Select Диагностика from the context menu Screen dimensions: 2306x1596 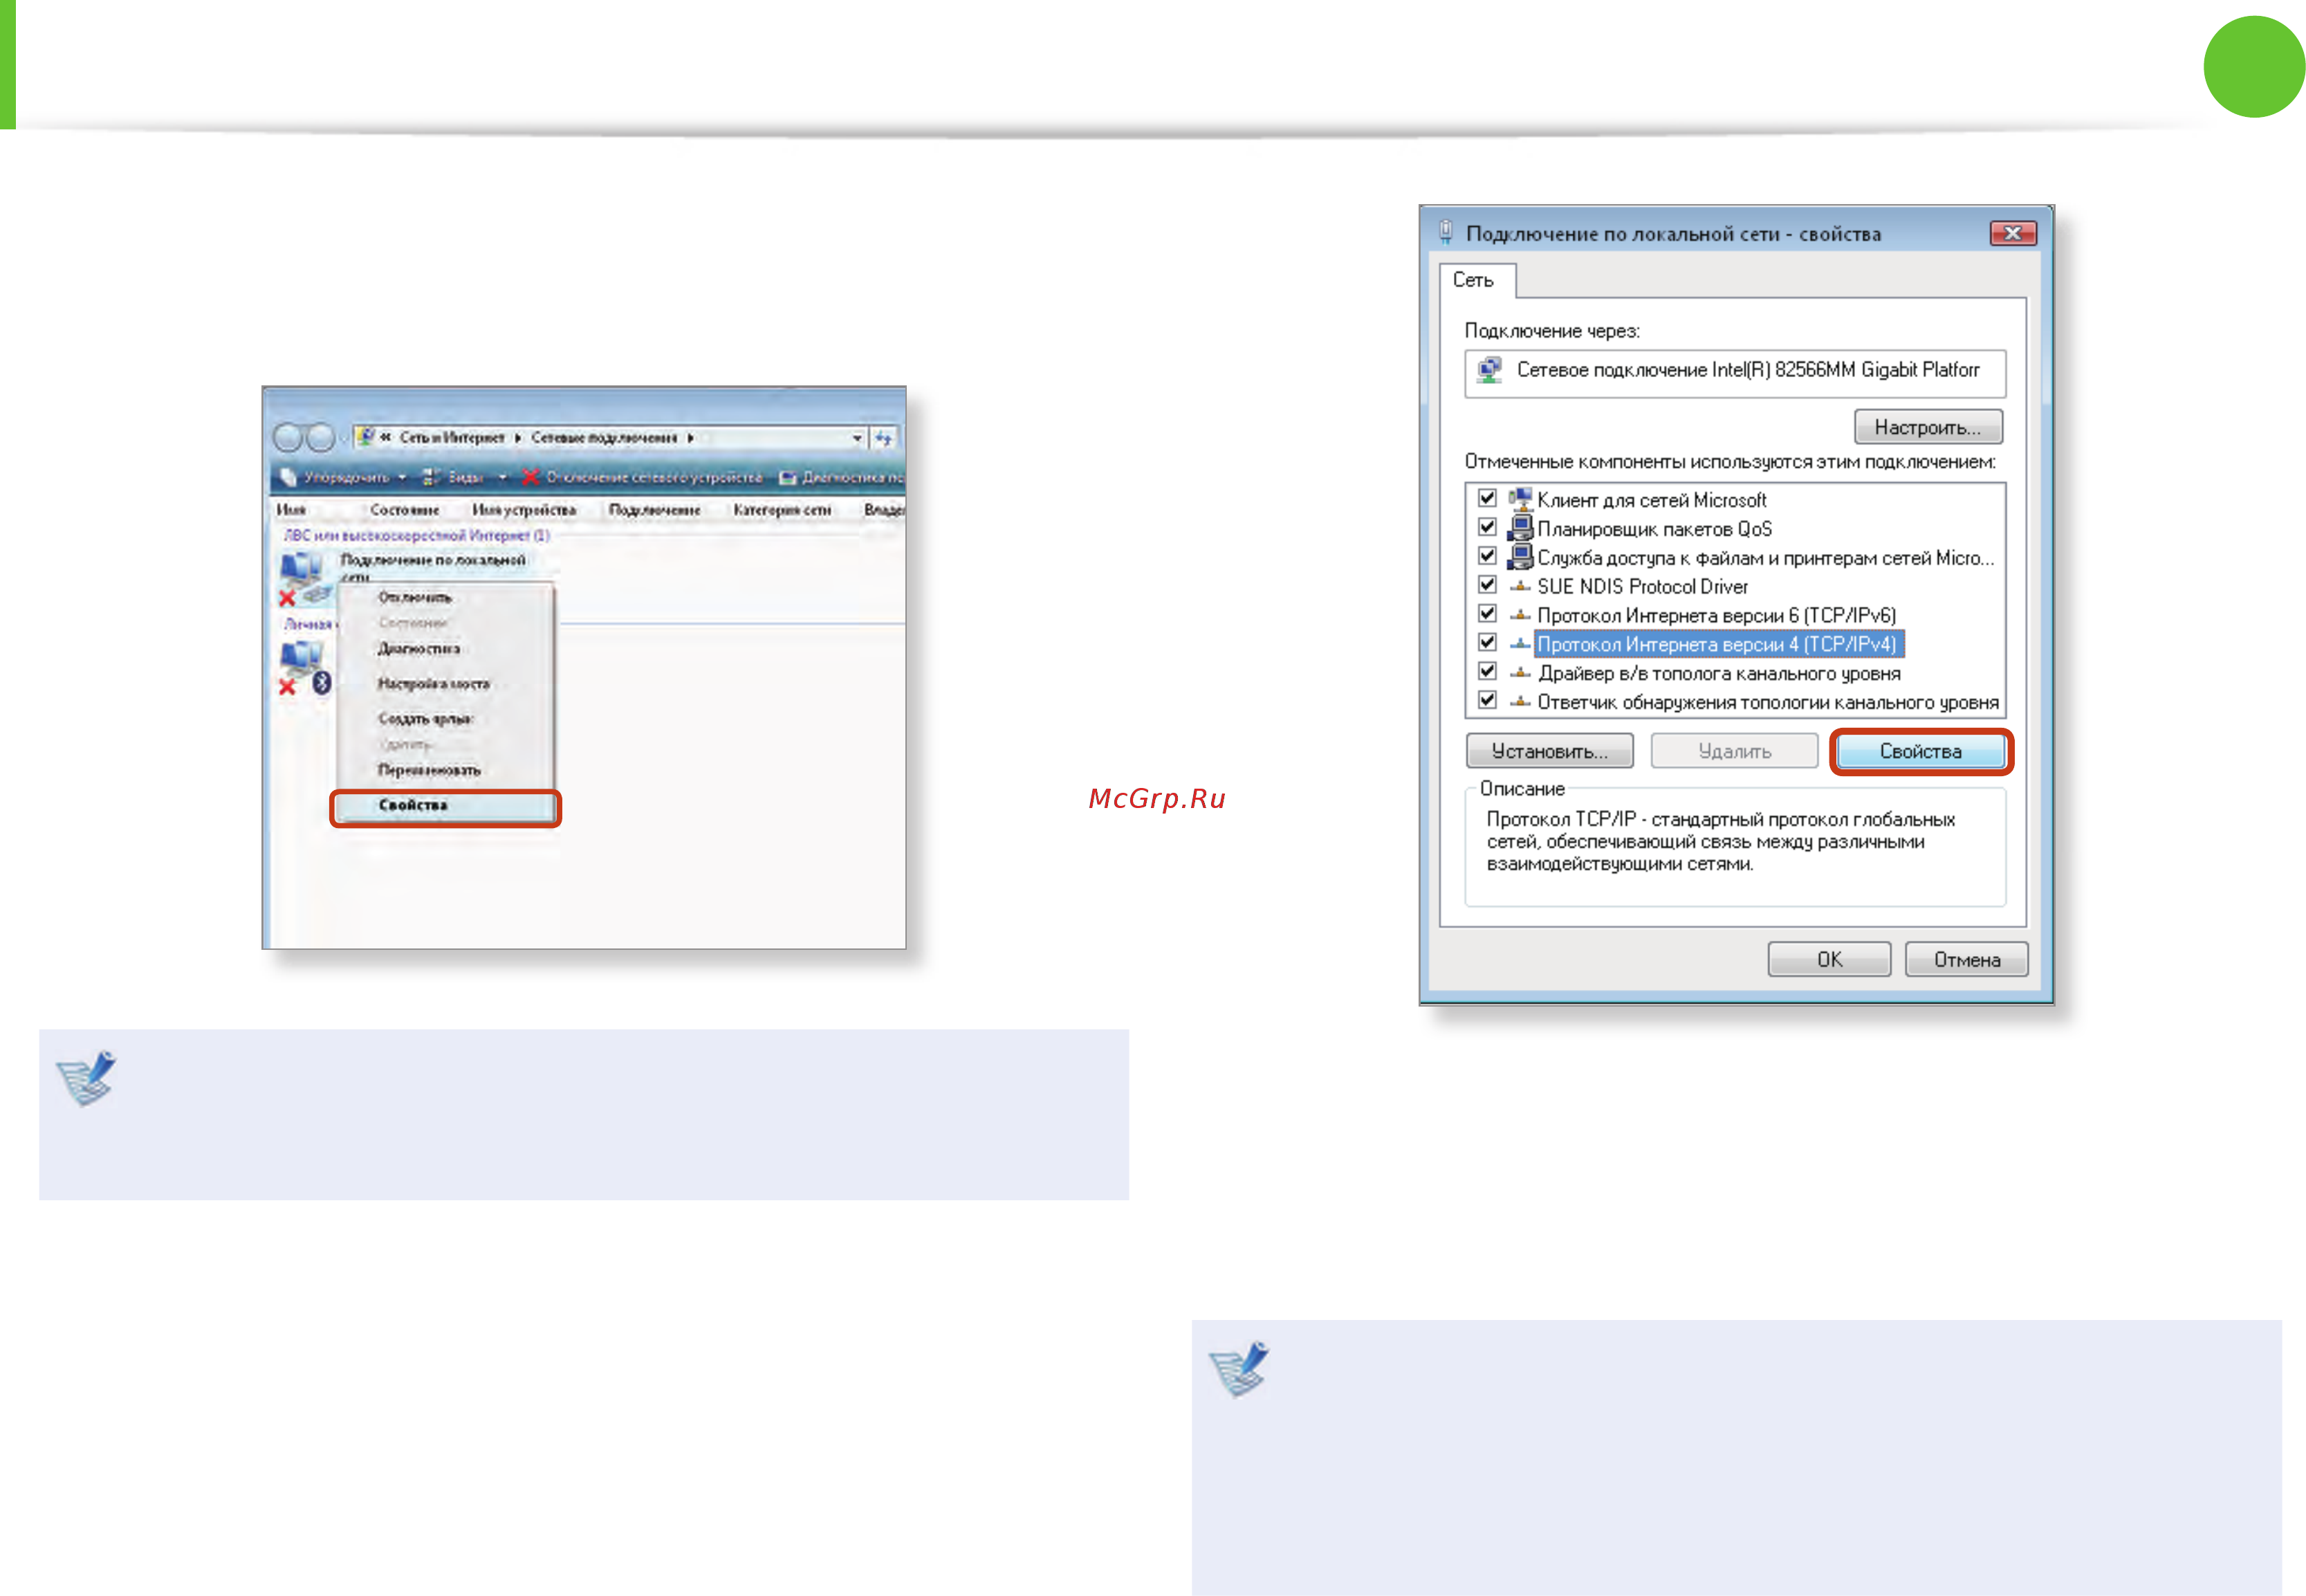tap(419, 649)
